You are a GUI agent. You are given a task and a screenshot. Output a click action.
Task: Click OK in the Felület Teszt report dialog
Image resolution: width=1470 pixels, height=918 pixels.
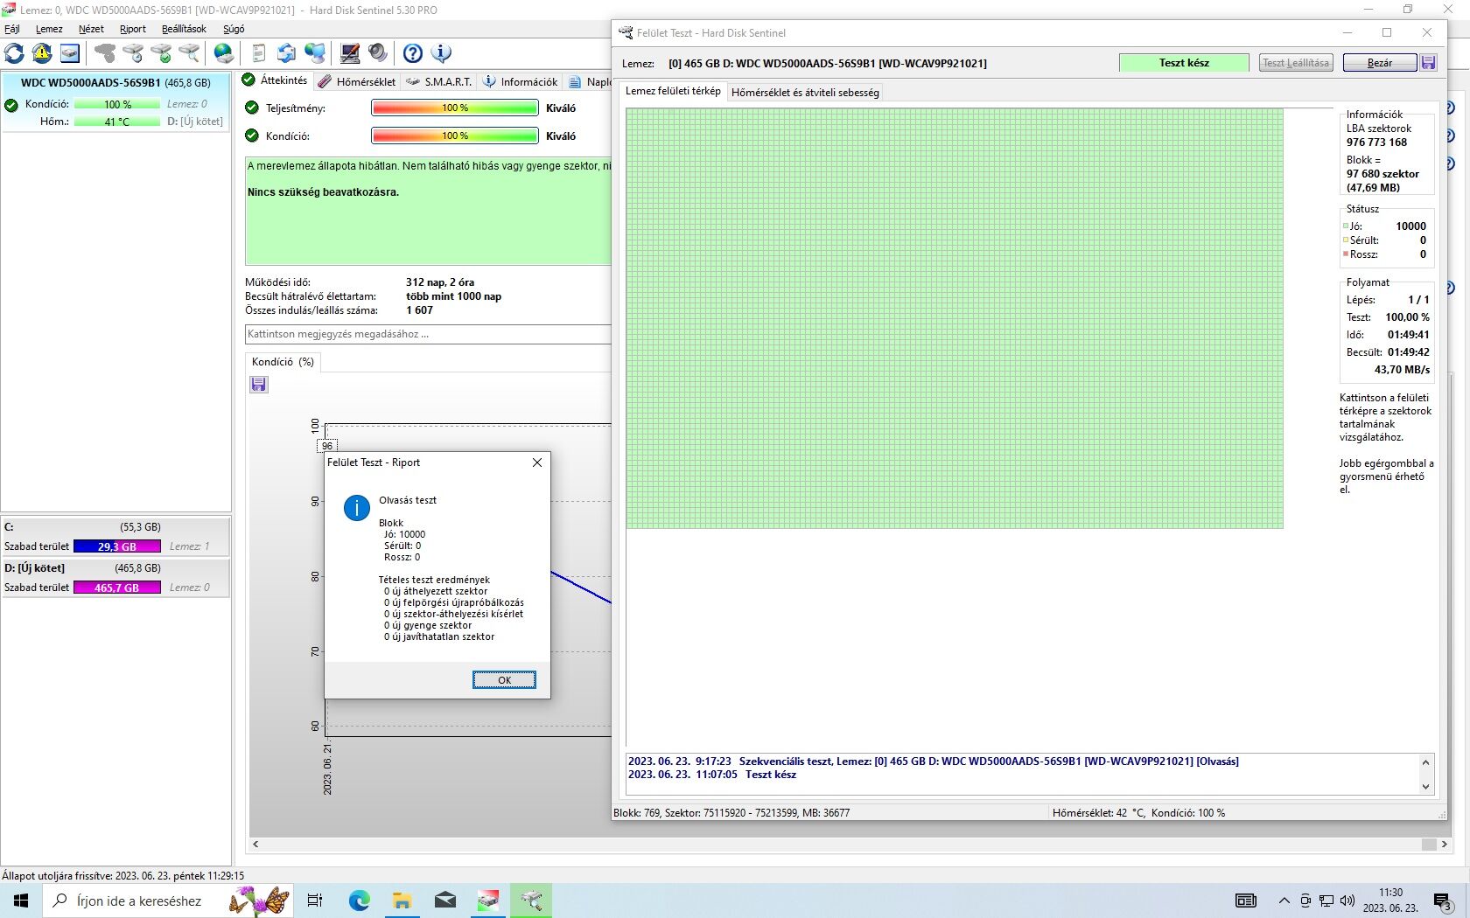coord(504,680)
